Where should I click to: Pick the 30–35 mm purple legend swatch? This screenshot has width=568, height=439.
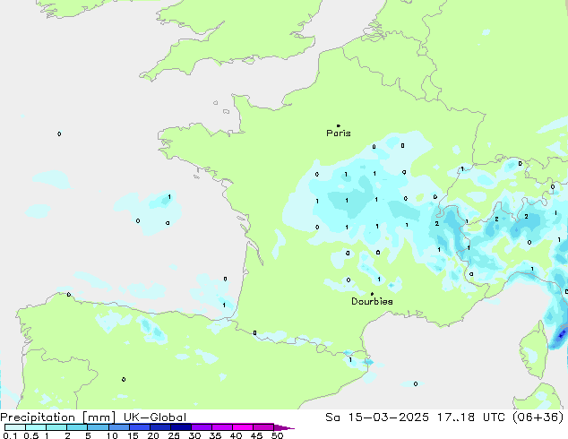[x=201, y=427]
